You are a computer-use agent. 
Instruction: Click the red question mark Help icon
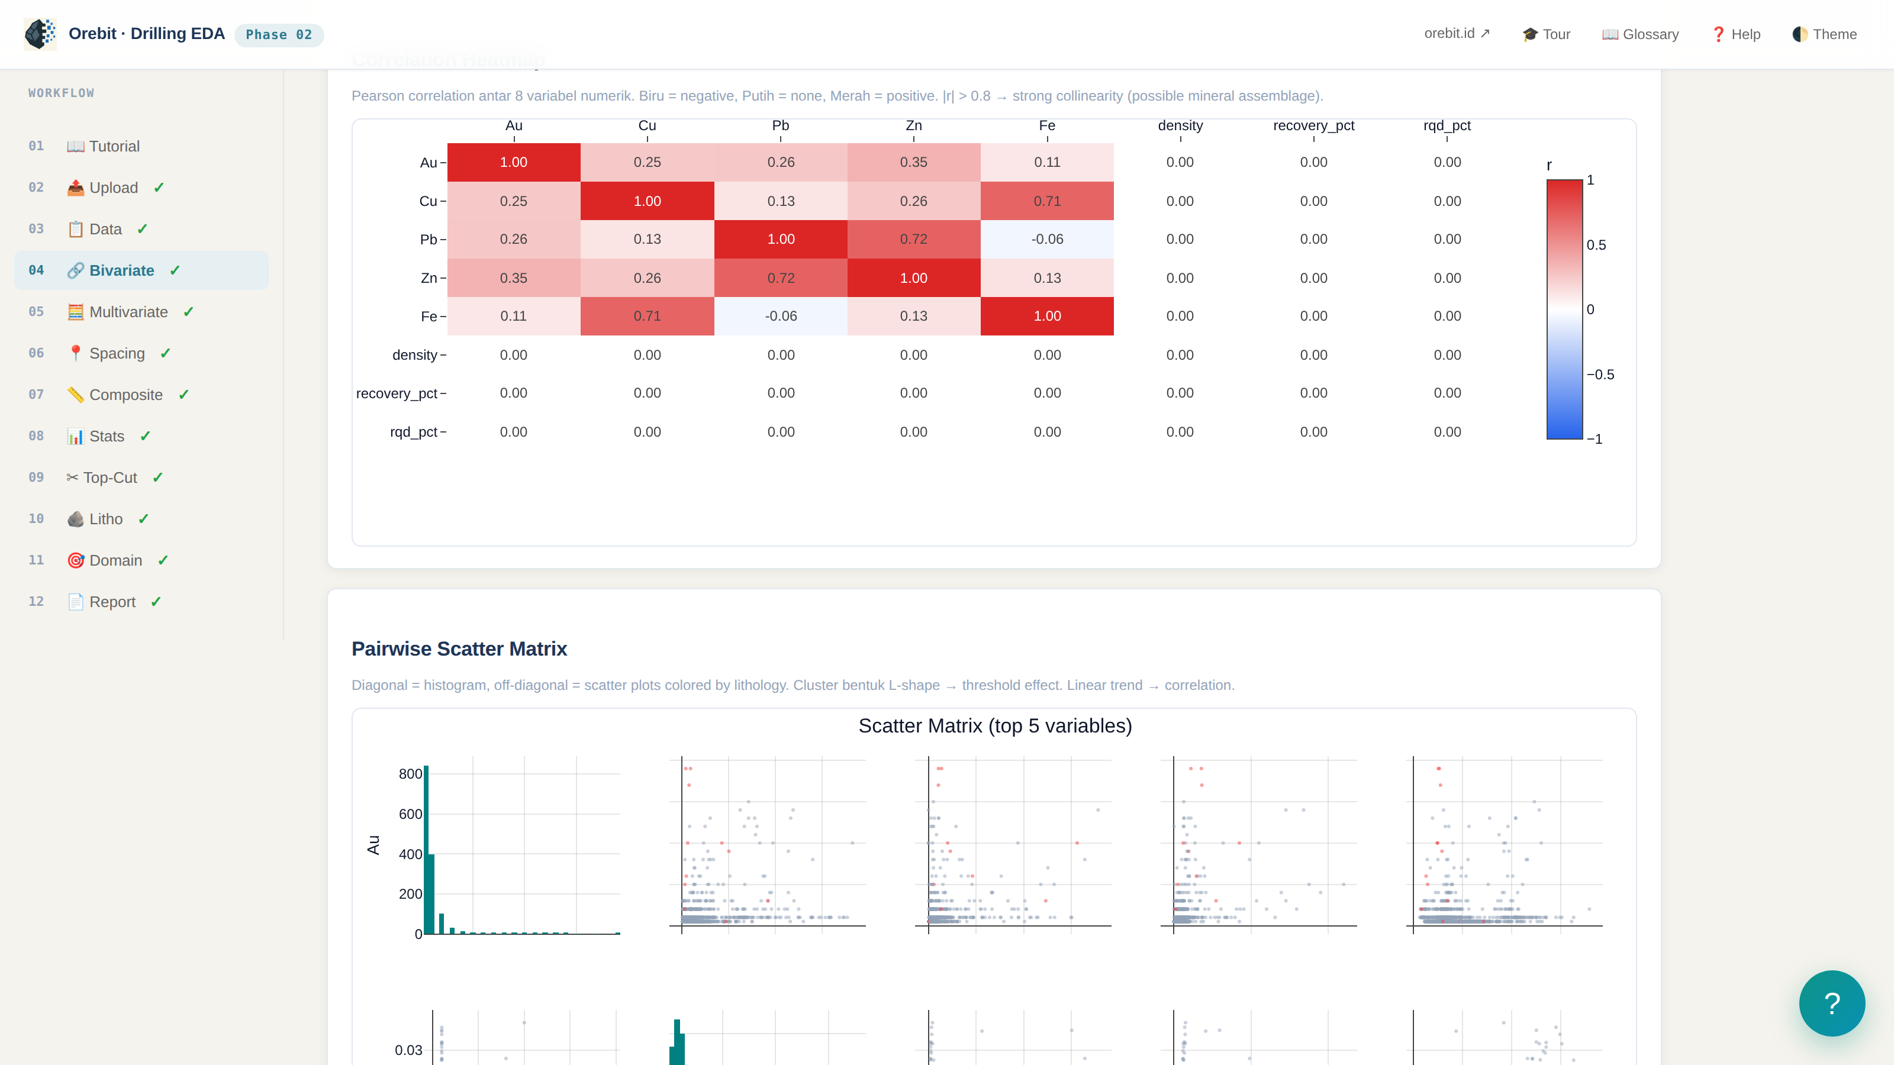pyautogui.click(x=1718, y=34)
